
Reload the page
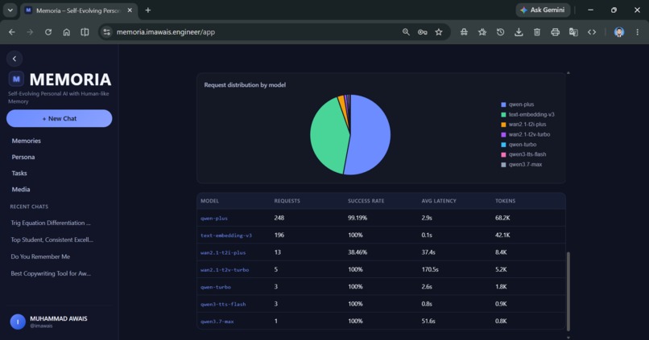[48, 32]
